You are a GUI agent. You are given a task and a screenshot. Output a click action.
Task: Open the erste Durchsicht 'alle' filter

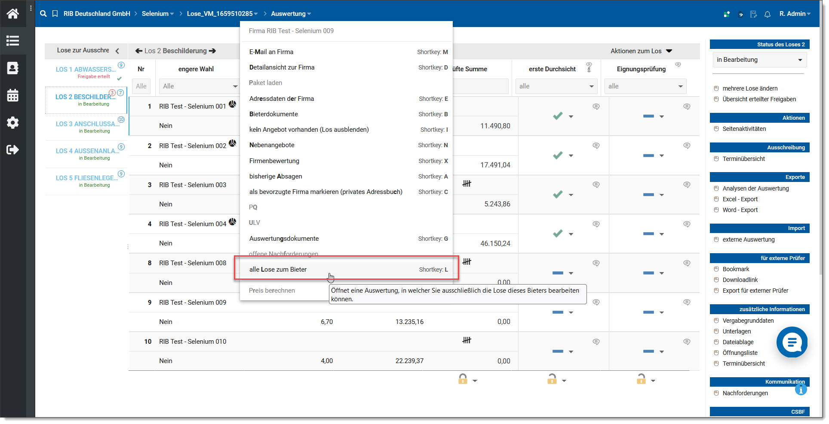point(556,86)
